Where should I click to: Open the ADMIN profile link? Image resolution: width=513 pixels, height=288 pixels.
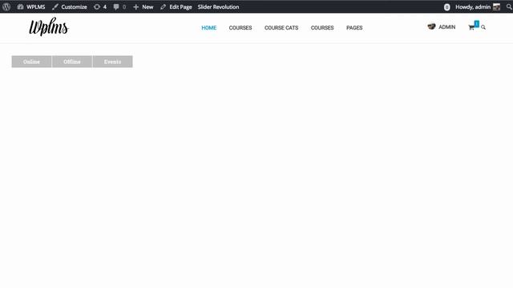[x=447, y=27]
